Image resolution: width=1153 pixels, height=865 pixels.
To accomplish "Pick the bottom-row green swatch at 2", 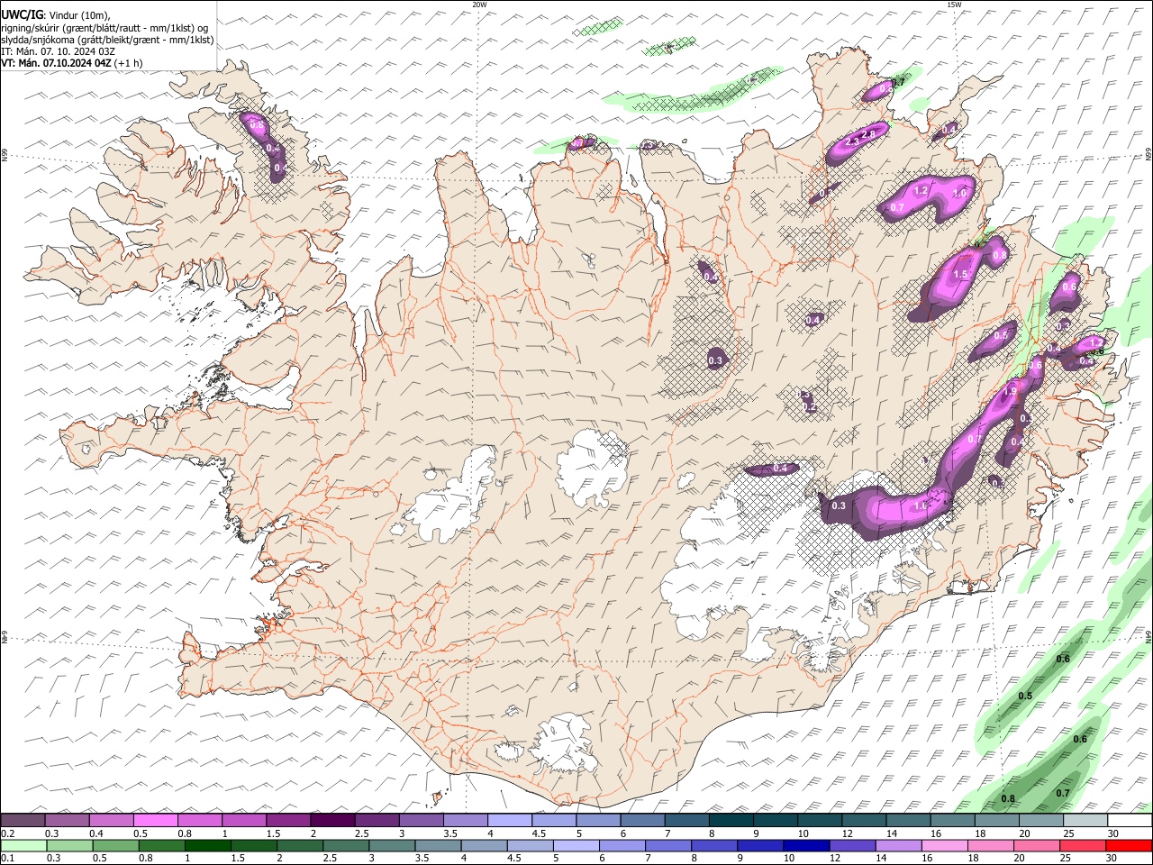I will coord(299,846).
